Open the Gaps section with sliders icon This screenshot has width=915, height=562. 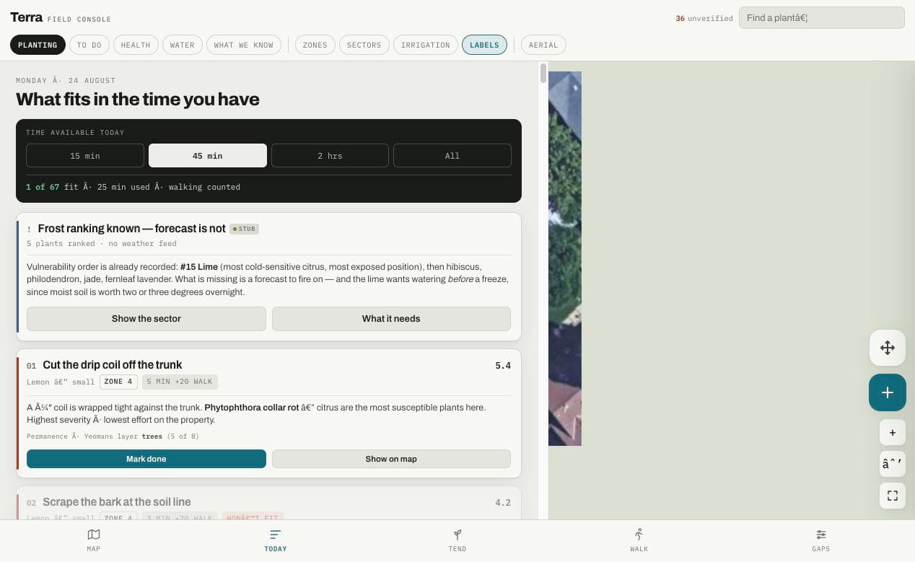point(821,540)
